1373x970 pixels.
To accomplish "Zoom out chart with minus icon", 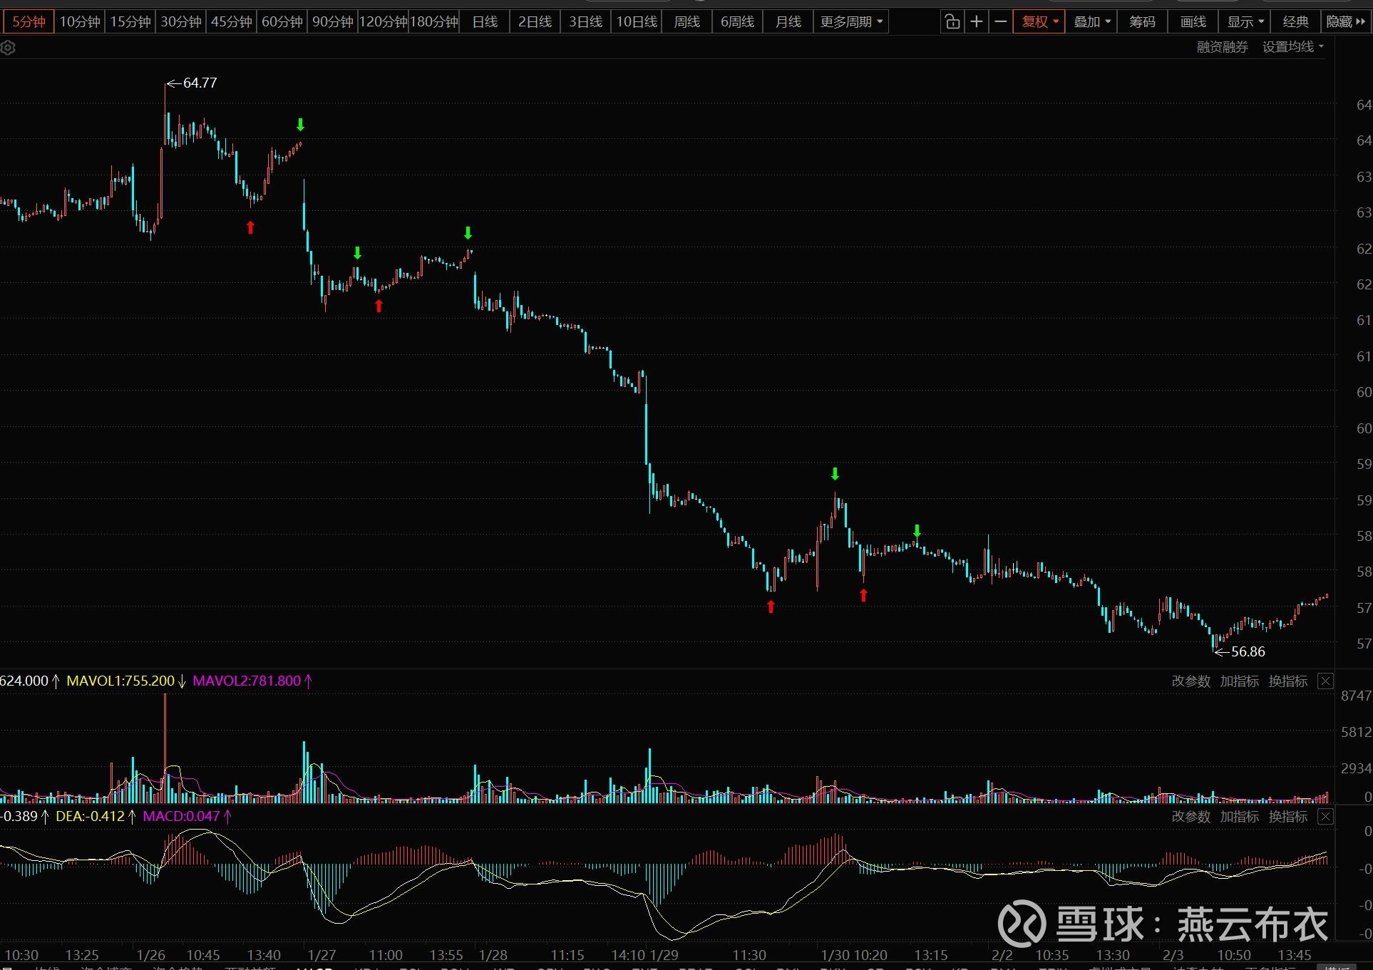I will (x=1001, y=22).
